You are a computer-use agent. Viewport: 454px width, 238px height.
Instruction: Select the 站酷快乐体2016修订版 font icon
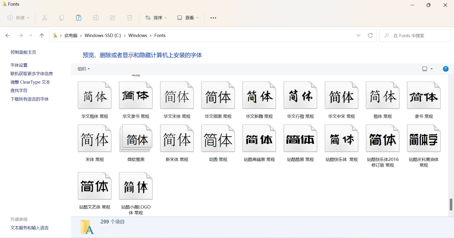383,138
